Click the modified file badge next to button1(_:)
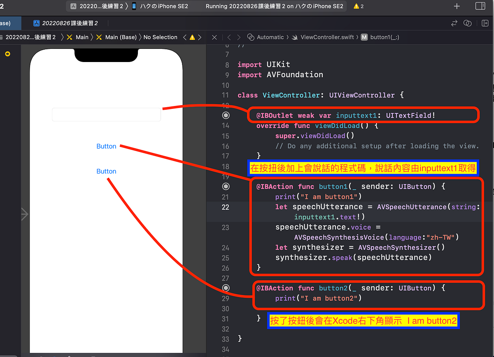494x357 pixels. 364,37
